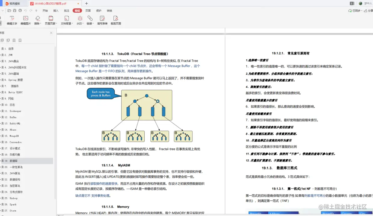373x216 pixels.
Task: Click the undo arrow icon
Action: (x=25, y=11)
